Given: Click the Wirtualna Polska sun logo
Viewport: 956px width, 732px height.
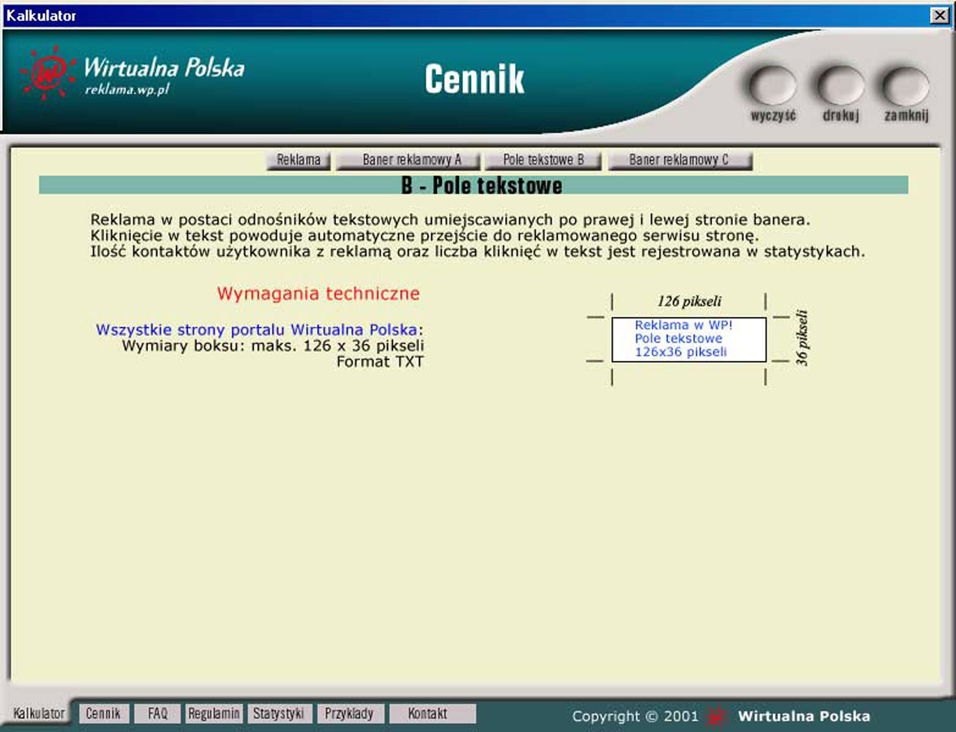Looking at the screenshot, I should (x=48, y=73).
